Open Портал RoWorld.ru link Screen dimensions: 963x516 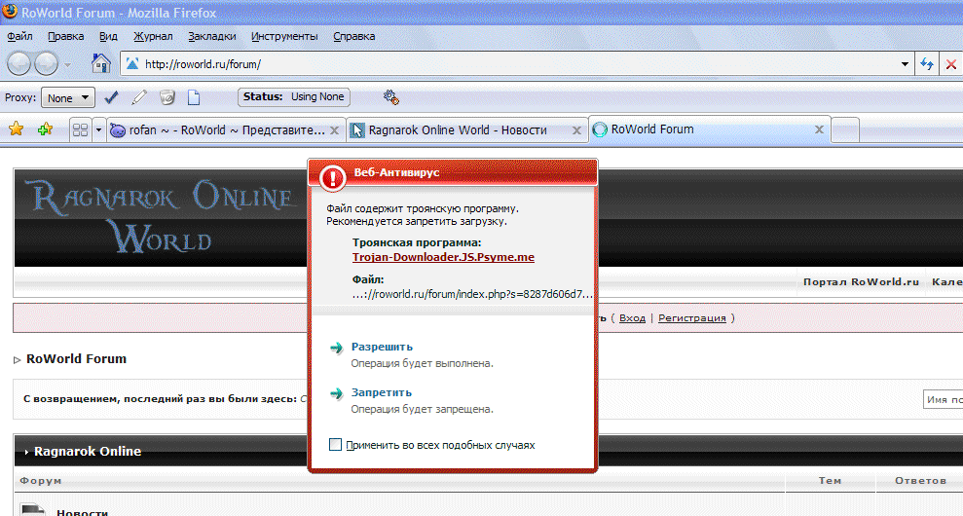[x=861, y=282]
